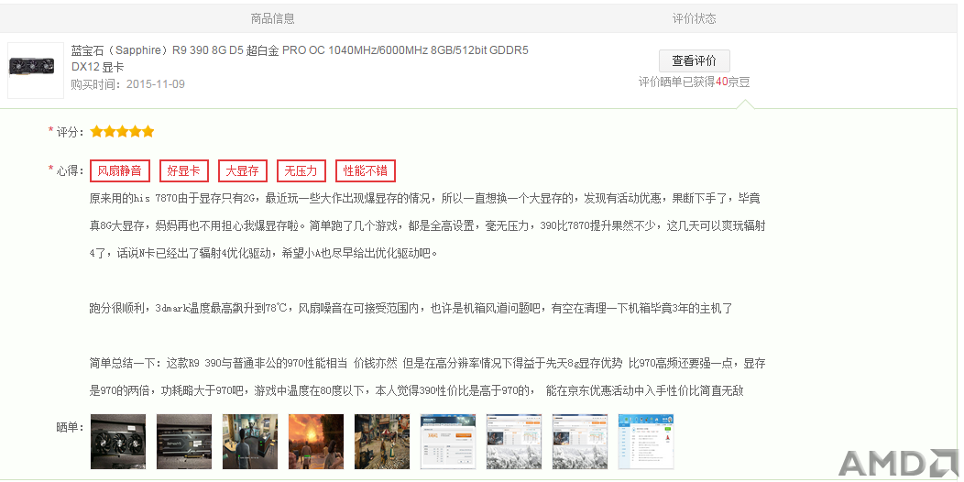Click the 商品信息 column header
964x482 pixels.
[x=272, y=18]
